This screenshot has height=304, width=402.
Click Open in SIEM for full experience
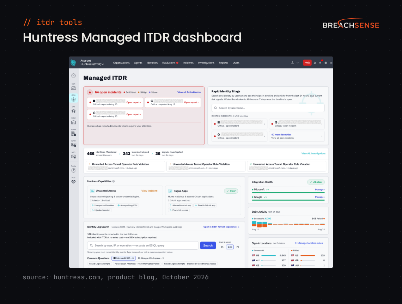(221, 227)
